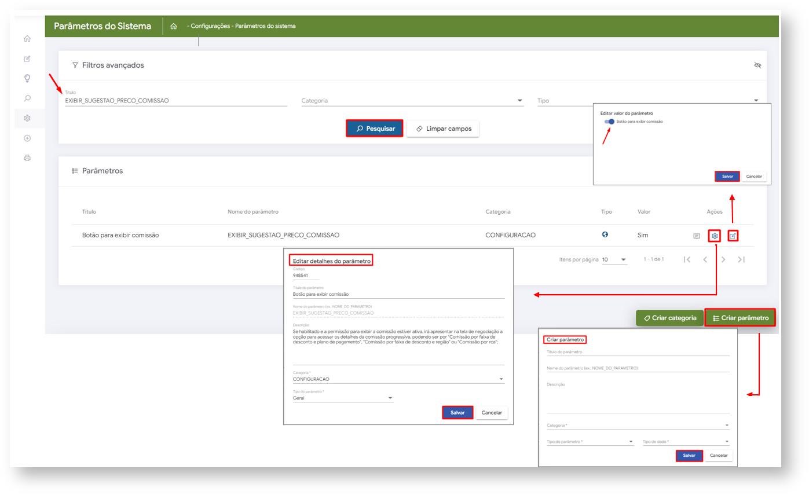
Task: Click the Pesquisar button
Action: (375, 129)
